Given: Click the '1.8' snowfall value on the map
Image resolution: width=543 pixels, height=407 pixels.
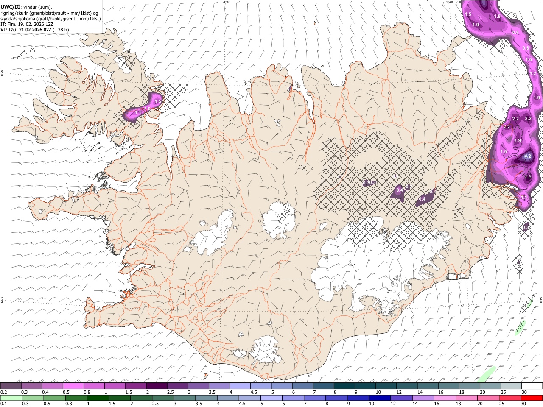Looking at the screenshot, I should [x=498, y=16].
